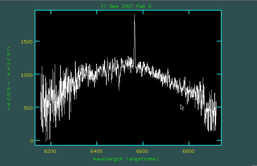Click the plot title YY Gem 2007 Feb 8
This screenshot has height=166, width=257.
coord(126,6)
